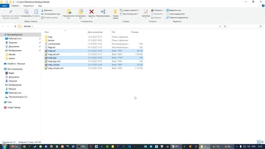Click Invert selection (Обратить выделение)
265x149 pixels.
click(177, 17)
